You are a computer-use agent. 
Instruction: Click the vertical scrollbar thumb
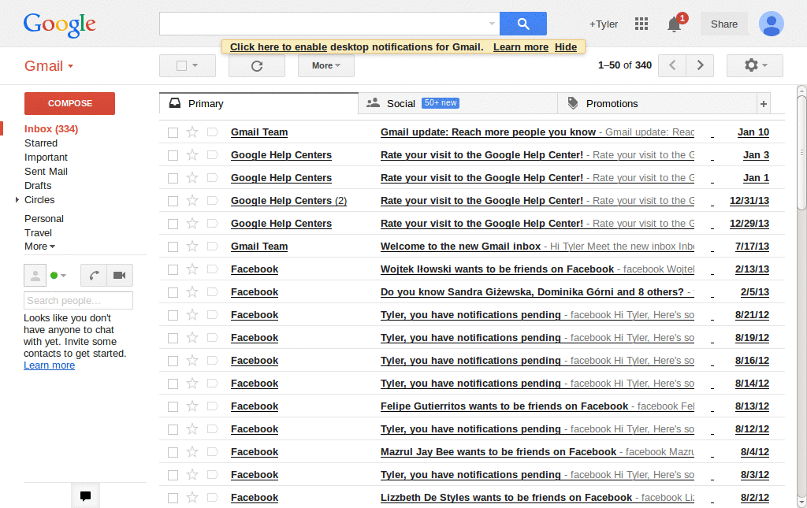pos(801,152)
